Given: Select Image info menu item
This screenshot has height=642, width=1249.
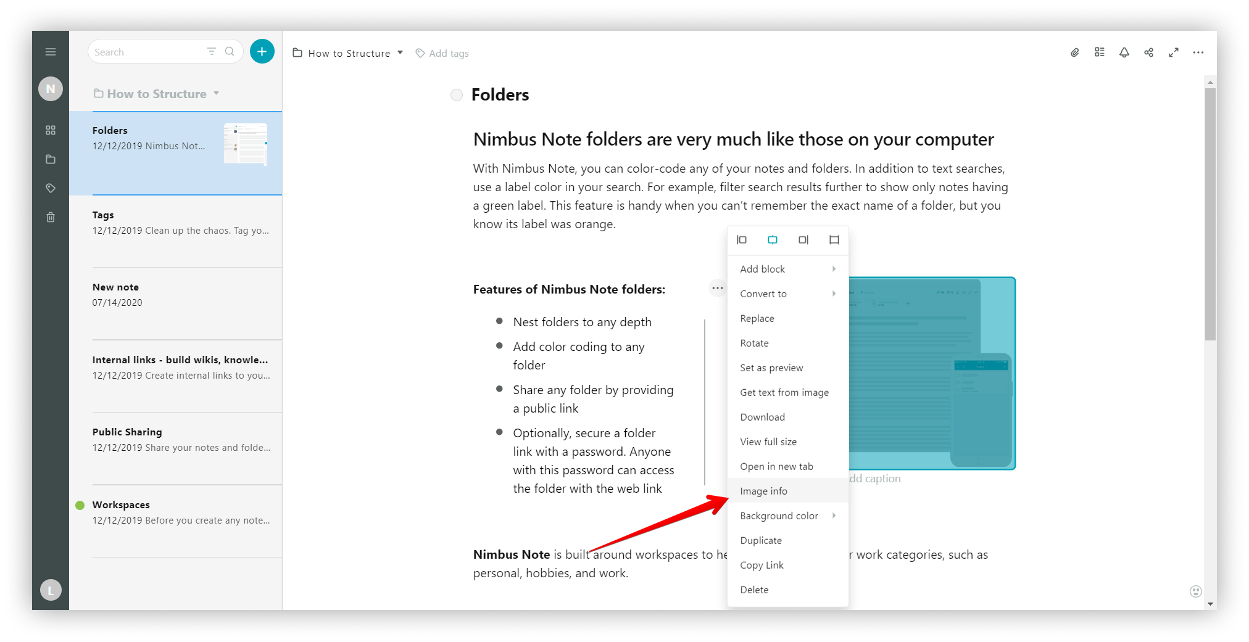Looking at the screenshot, I should point(788,491).
